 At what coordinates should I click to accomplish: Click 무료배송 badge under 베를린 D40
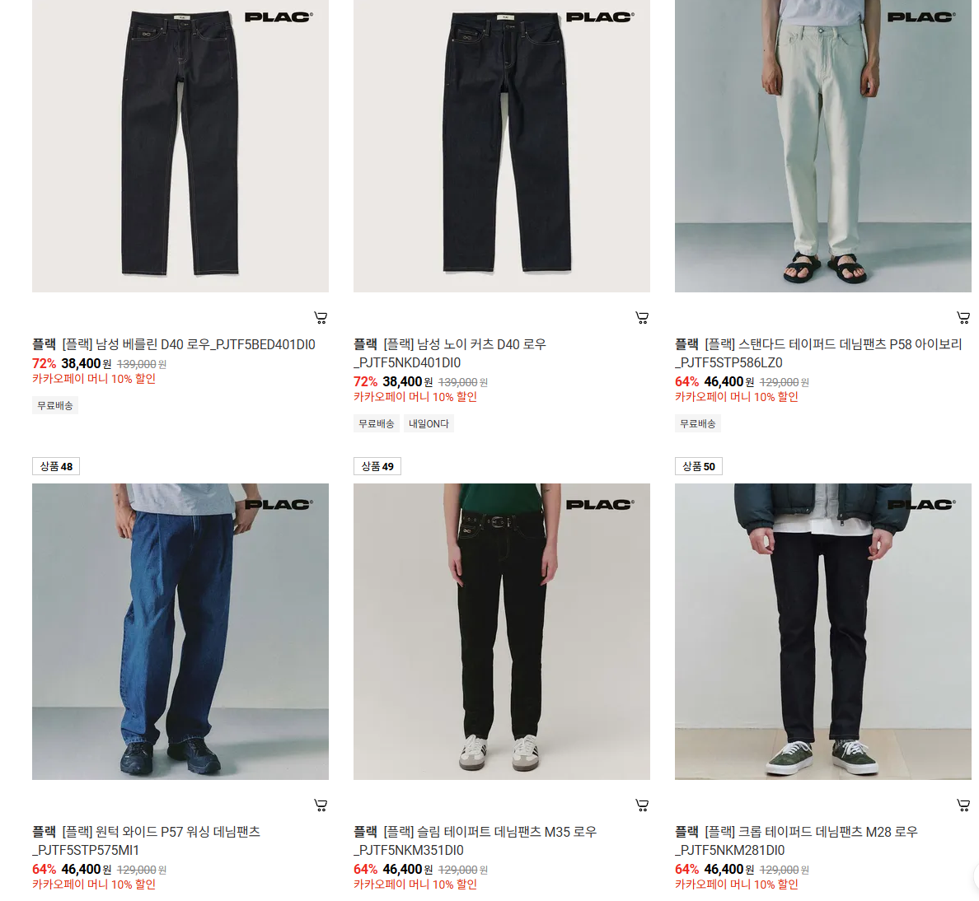click(x=55, y=405)
